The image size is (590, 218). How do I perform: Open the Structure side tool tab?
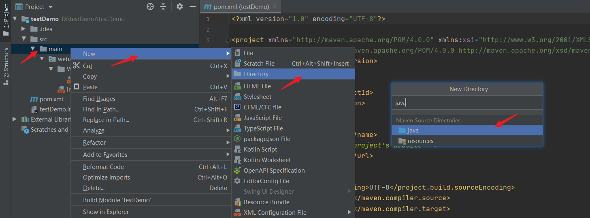6,66
